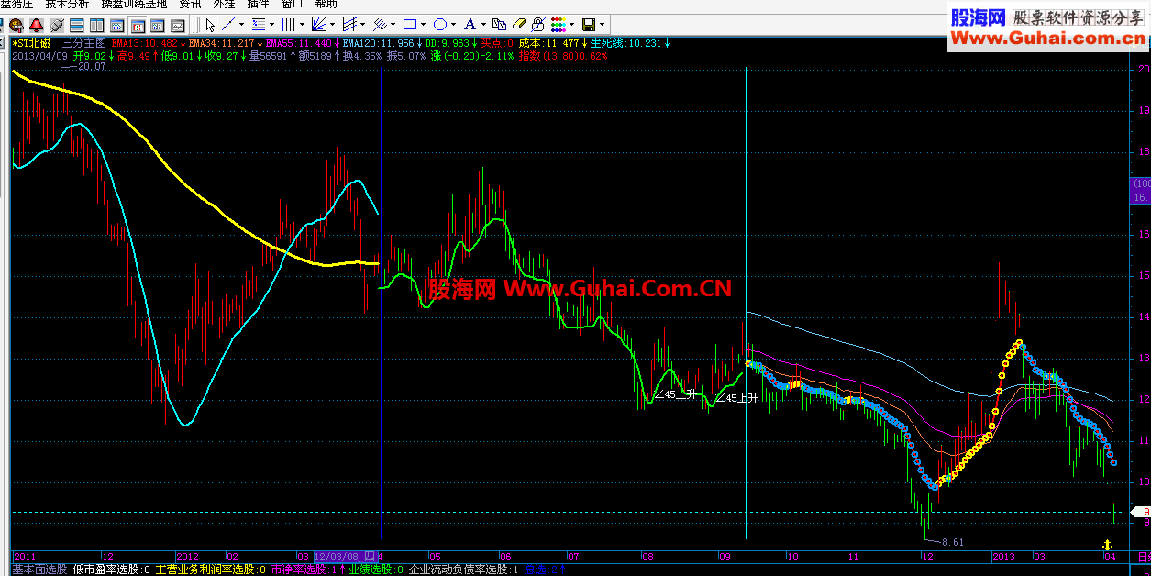Expand the horizontal ratio lines dropdown

272,25
